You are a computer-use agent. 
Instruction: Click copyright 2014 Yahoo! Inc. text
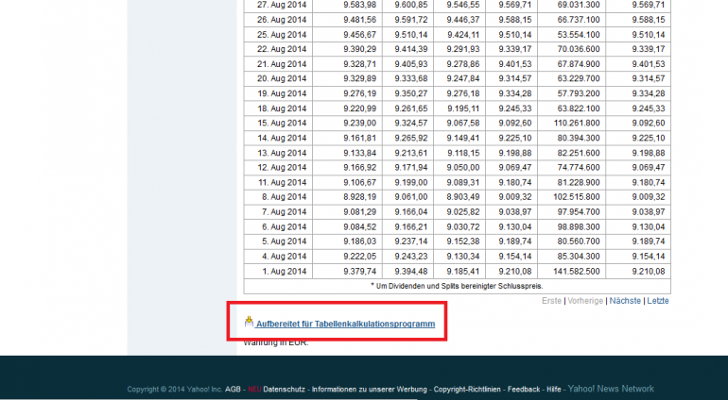[175, 390]
